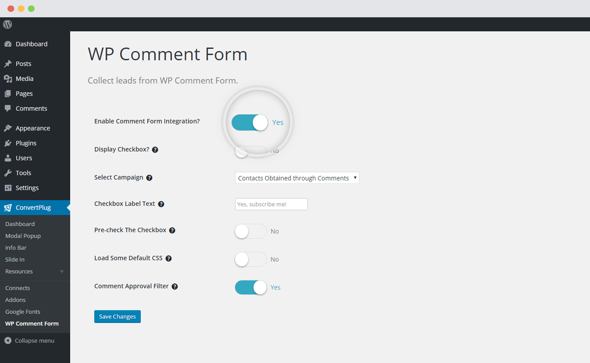The width and height of the screenshot is (590, 363).
Task: Click the Checkbox Label Text input field
Action: (x=271, y=204)
